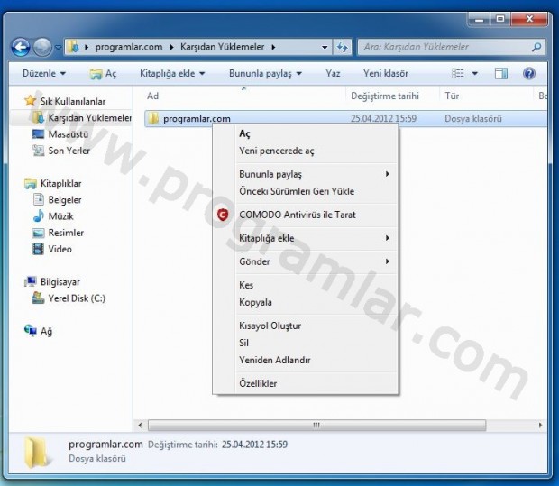Viewport: 559px width, 486px height.
Task: Click the Back navigation arrow
Action: tap(21, 47)
